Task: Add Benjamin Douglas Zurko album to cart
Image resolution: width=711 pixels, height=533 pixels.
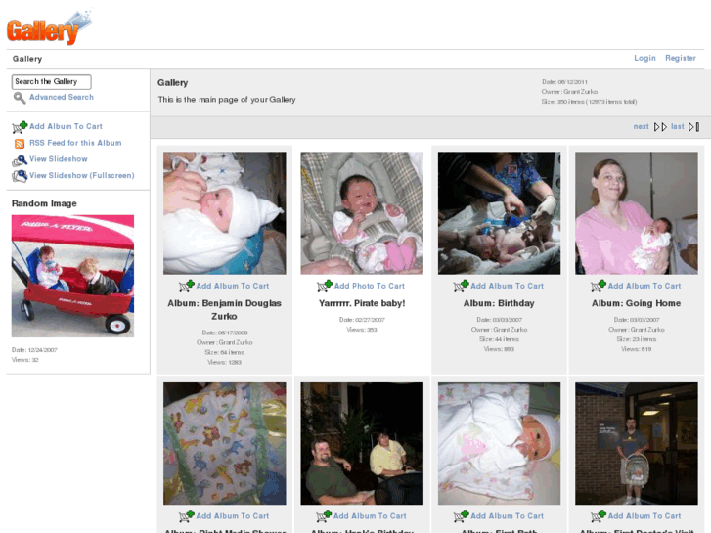Action: 233,286
